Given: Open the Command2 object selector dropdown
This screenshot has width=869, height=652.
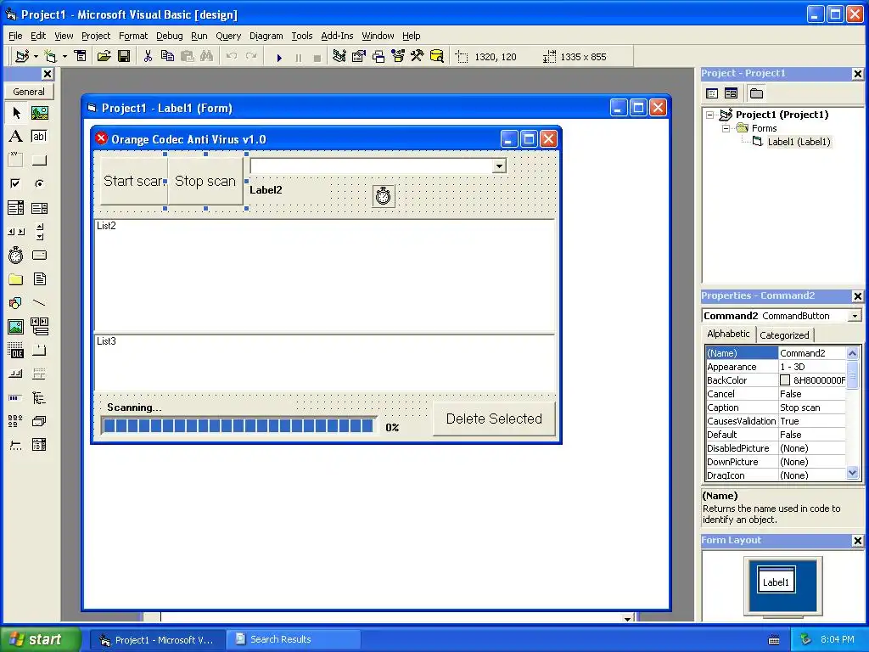Looking at the screenshot, I should pos(855,316).
